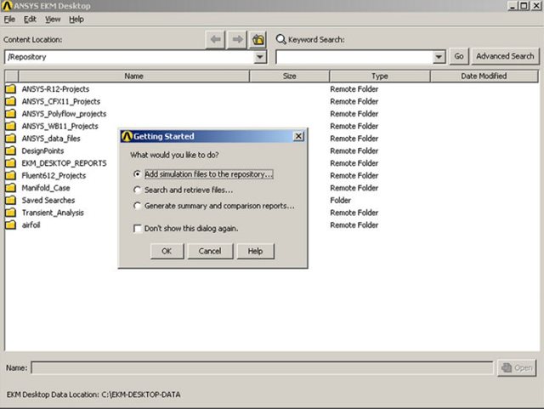Select the Saved Searches name text

click(x=48, y=200)
